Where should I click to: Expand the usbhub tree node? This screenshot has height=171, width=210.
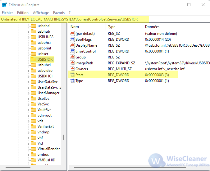tap(28, 32)
